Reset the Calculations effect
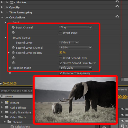This screenshot has width=128, height=128. (117, 17)
